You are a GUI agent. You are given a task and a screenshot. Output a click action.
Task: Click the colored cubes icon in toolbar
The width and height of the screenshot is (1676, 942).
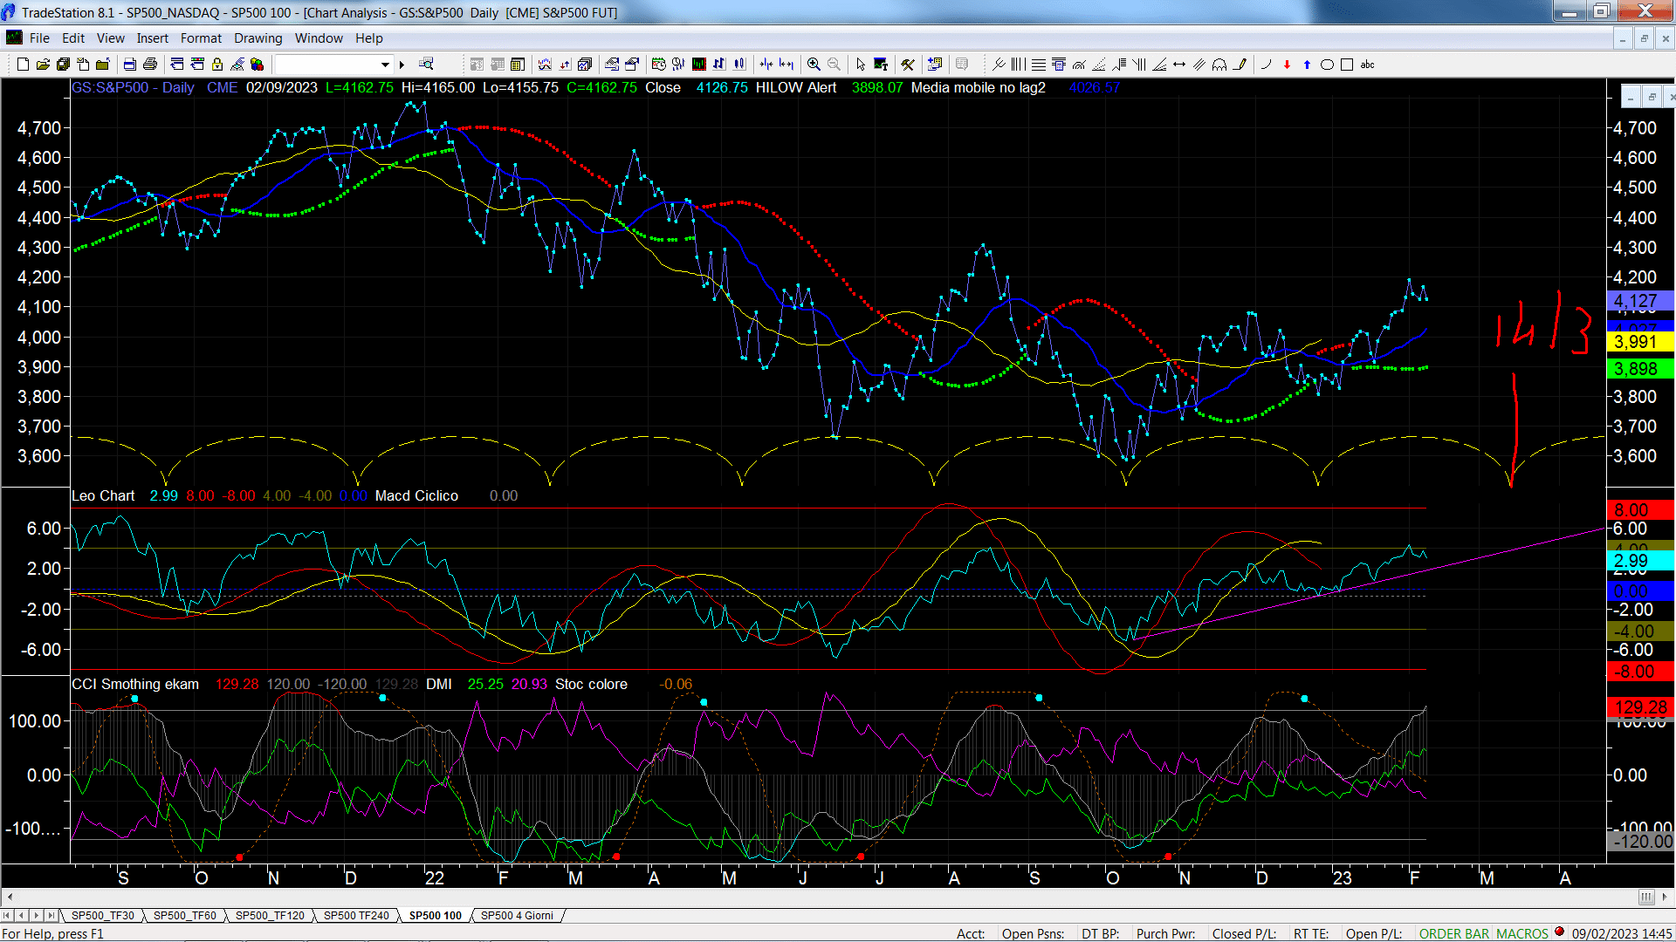[258, 65]
